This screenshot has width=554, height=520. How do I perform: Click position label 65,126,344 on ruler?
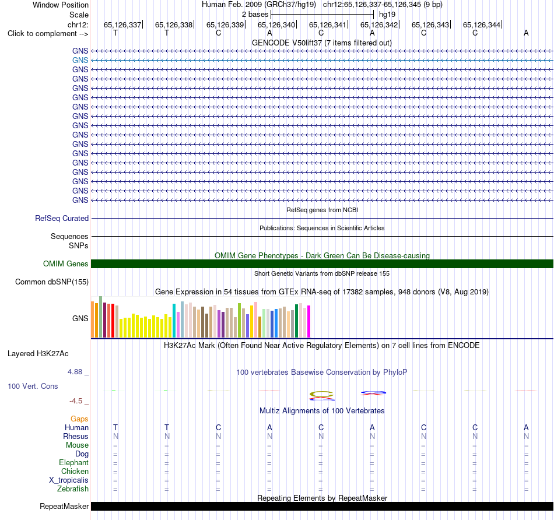482,24
